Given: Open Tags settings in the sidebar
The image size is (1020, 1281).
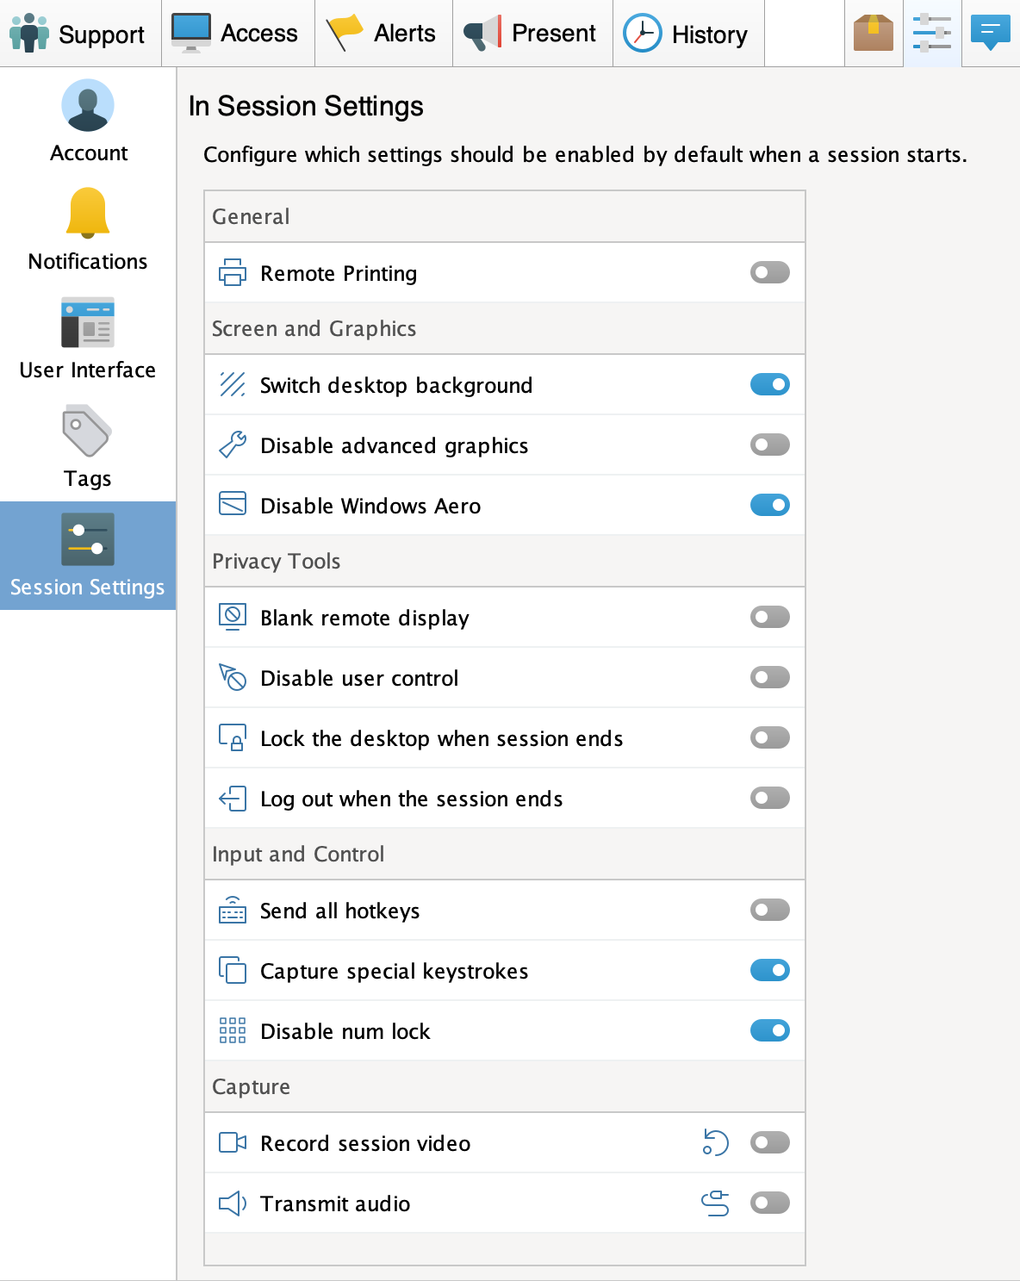Looking at the screenshot, I should coord(88,447).
